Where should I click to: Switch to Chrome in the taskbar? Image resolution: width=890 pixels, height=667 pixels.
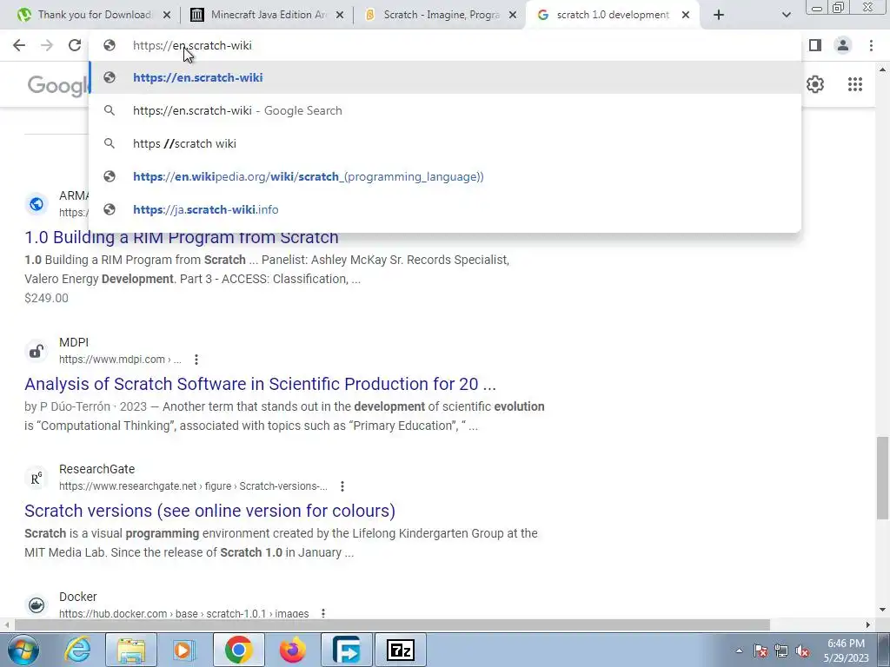[238, 650]
